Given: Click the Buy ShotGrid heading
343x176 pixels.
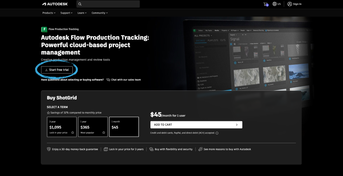Looking at the screenshot, I should click(62, 98).
